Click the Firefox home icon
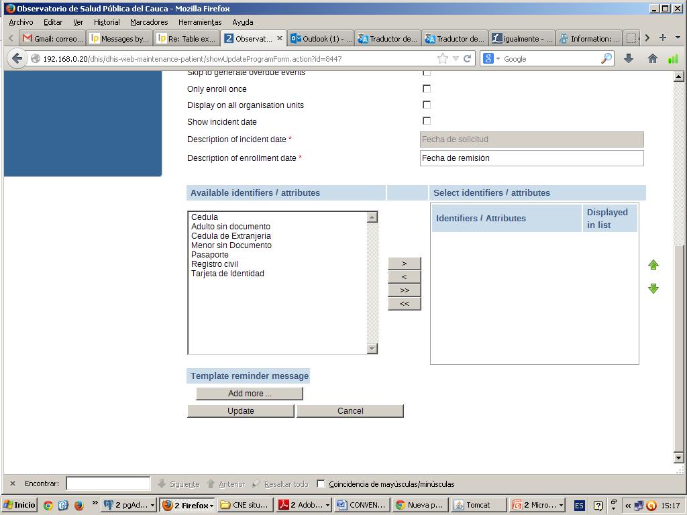 (652, 59)
